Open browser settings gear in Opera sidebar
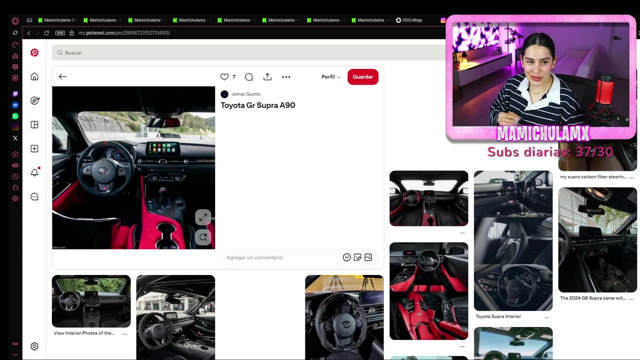 (15, 198)
